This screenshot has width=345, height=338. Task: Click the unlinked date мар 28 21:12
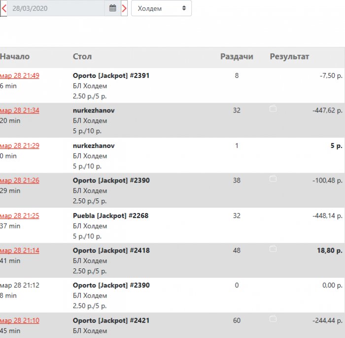click(20, 285)
